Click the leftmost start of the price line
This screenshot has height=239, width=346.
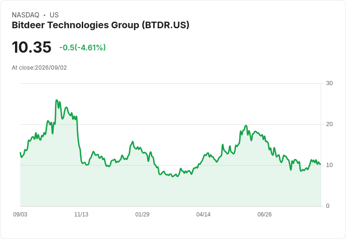[x=20, y=152]
